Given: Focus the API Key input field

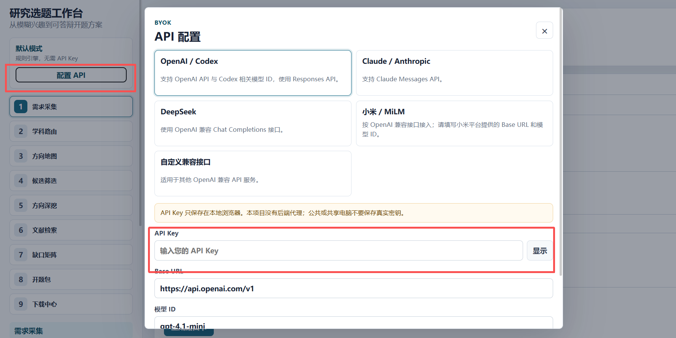Looking at the screenshot, I should (339, 251).
